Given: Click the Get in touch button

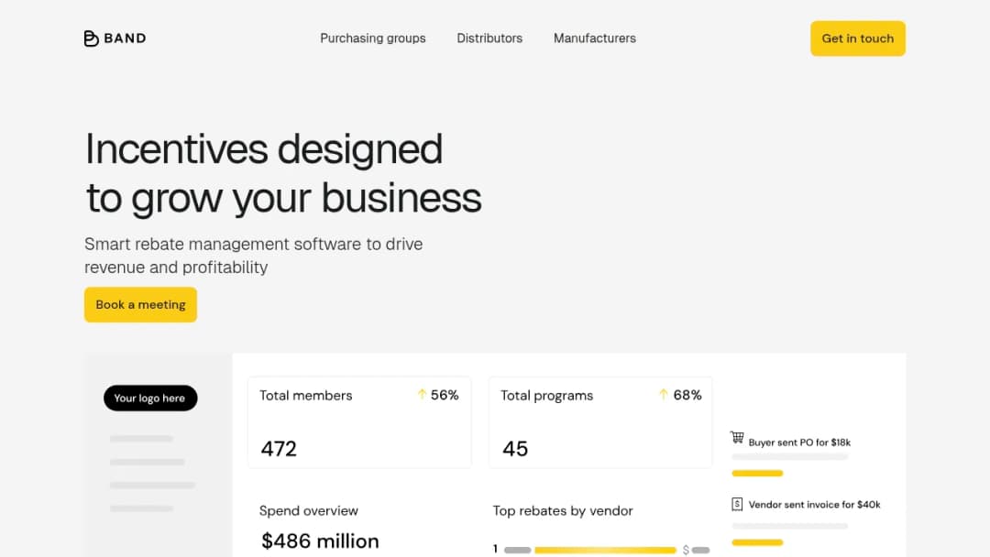Looking at the screenshot, I should [x=857, y=38].
